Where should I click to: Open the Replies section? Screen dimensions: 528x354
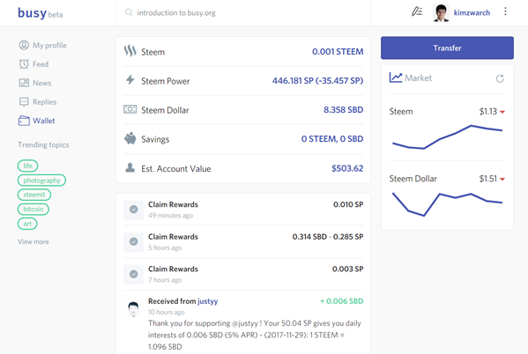tap(38, 101)
